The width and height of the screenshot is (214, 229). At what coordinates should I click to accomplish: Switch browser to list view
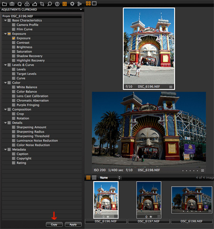pyautogui.click(x=94, y=178)
